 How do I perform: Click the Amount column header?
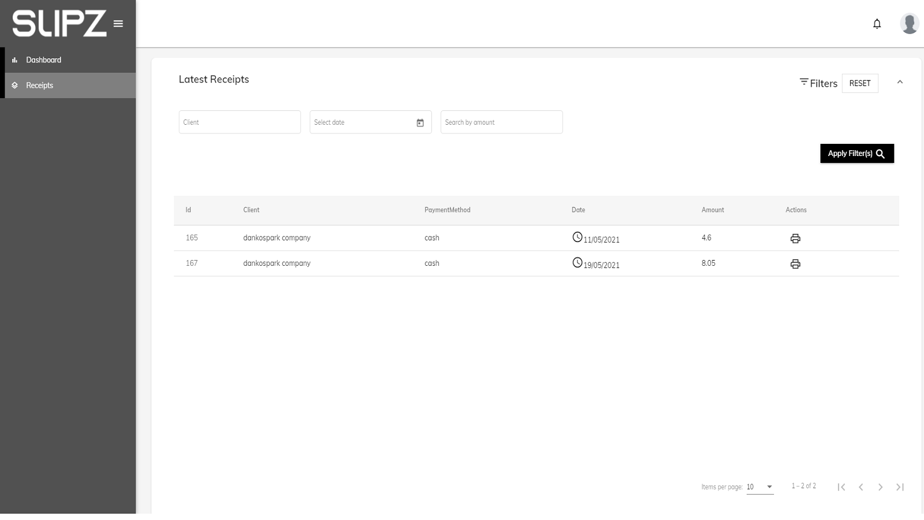point(713,210)
